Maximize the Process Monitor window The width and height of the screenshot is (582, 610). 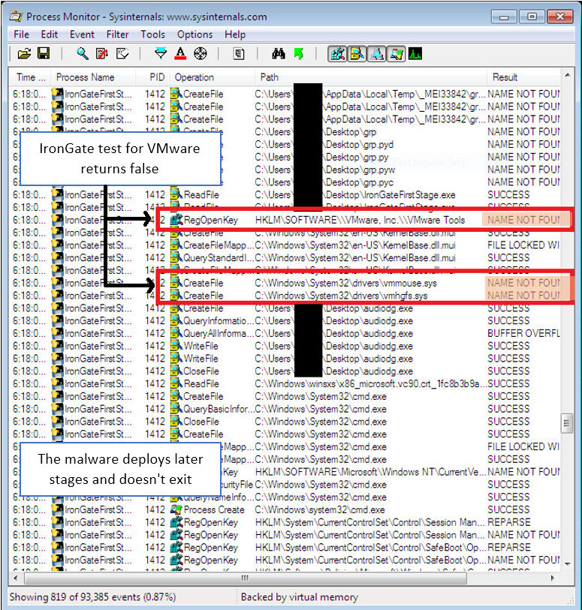pyautogui.click(x=532, y=17)
